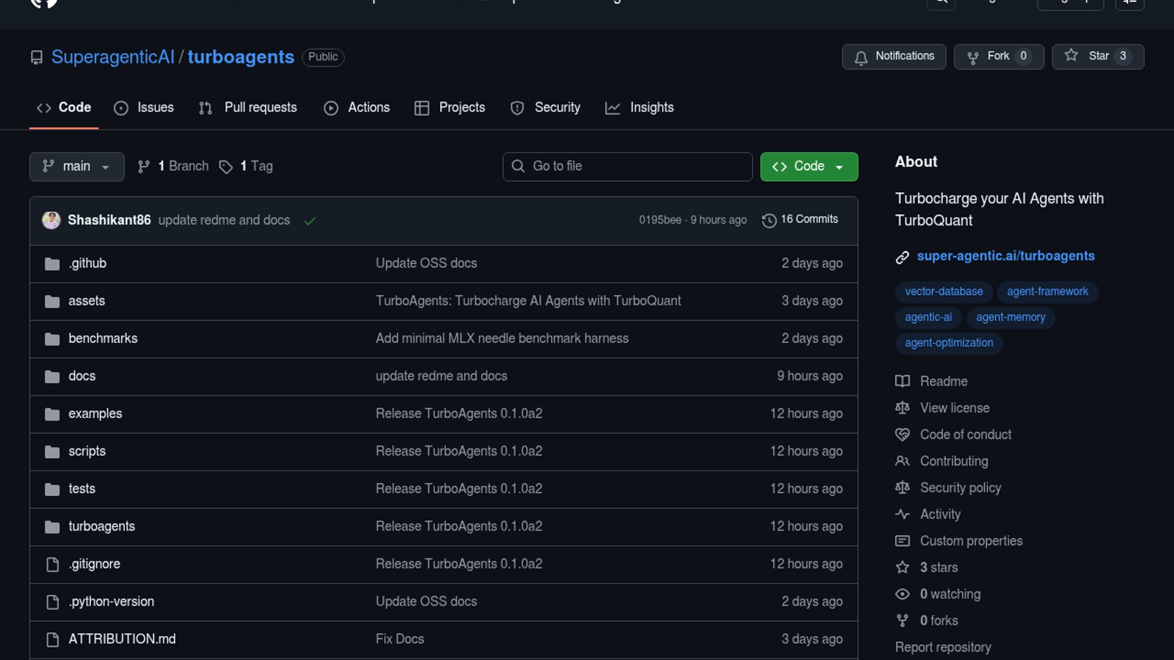This screenshot has height=660, width=1174.
Task: Click the 0 watching eye link
Action: pos(950,594)
